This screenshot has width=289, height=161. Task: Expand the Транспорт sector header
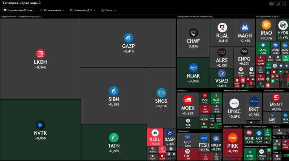(184, 131)
